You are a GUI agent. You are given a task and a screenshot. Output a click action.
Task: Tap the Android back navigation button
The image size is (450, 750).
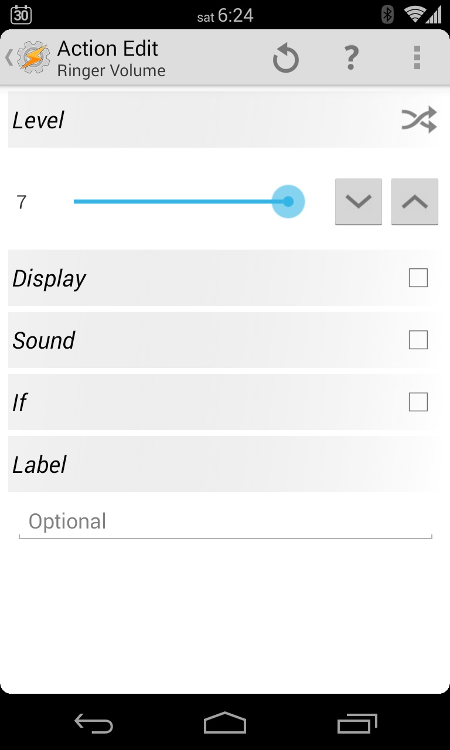[x=94, y=724]
